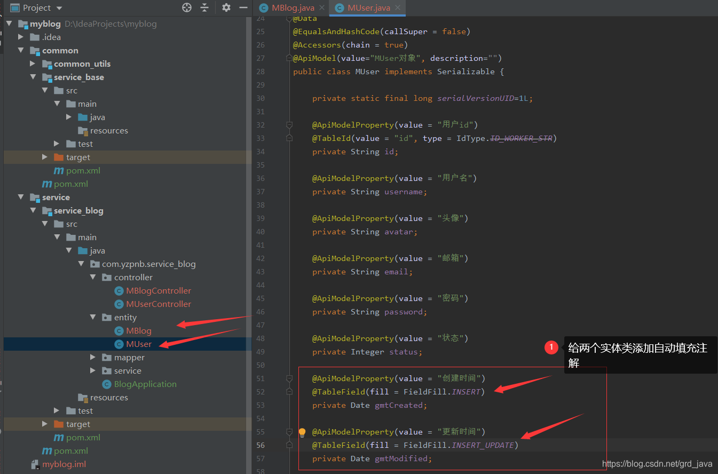This screenshot has height=474, width=718.
Task: Click the MBlogController class icon
Action: click(x=119, y=291)
